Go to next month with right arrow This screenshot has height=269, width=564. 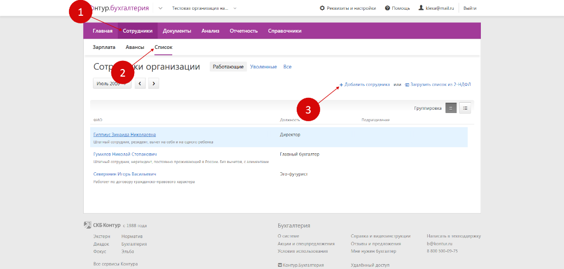click(x=154, y=83)
